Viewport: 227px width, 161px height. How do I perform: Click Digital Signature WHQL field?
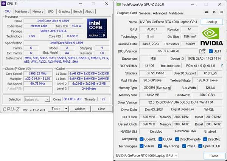[x=209, y=110]
